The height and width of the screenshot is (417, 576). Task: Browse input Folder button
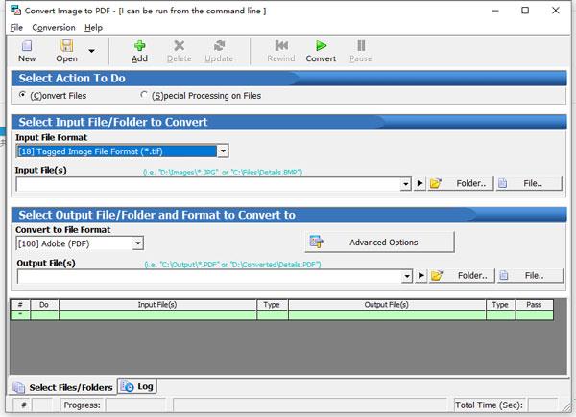[461, 183]
